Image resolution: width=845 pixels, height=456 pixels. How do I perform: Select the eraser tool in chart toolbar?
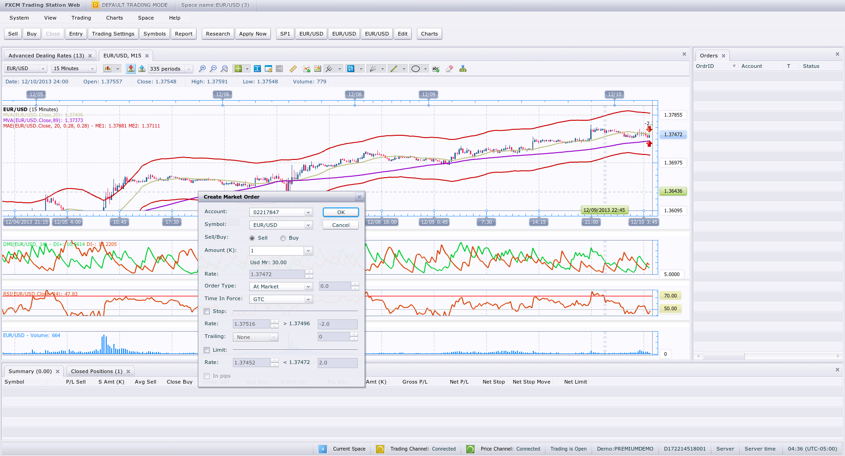449,69
